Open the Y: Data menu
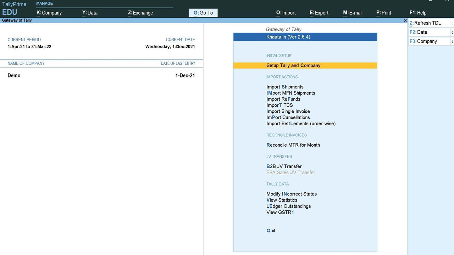 89,13
